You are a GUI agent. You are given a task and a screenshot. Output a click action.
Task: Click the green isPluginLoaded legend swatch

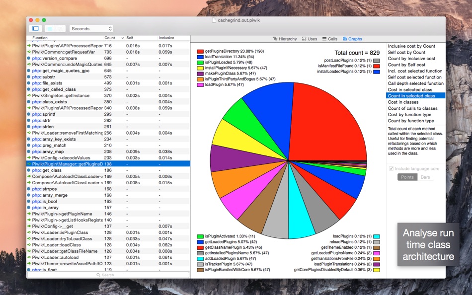coord(200,62)
